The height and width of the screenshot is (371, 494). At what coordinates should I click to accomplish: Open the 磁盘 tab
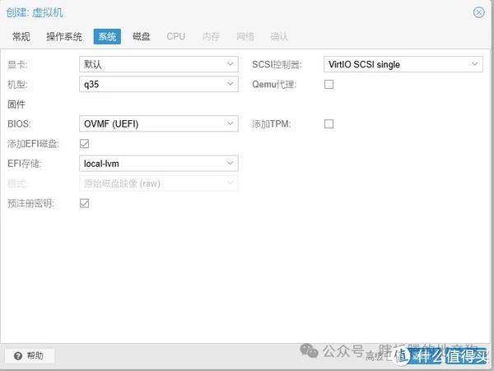tap(141, 37)
